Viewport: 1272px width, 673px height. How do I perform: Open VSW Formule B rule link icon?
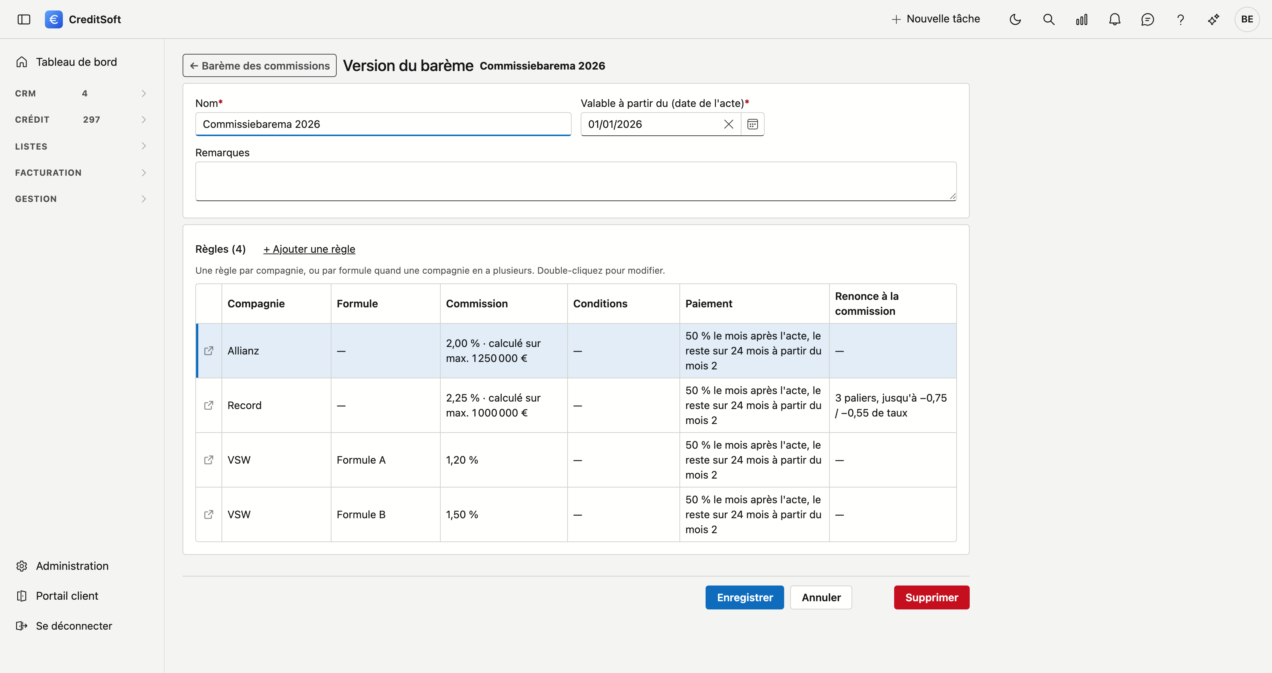pyautogui.click(x=209, y=514)
